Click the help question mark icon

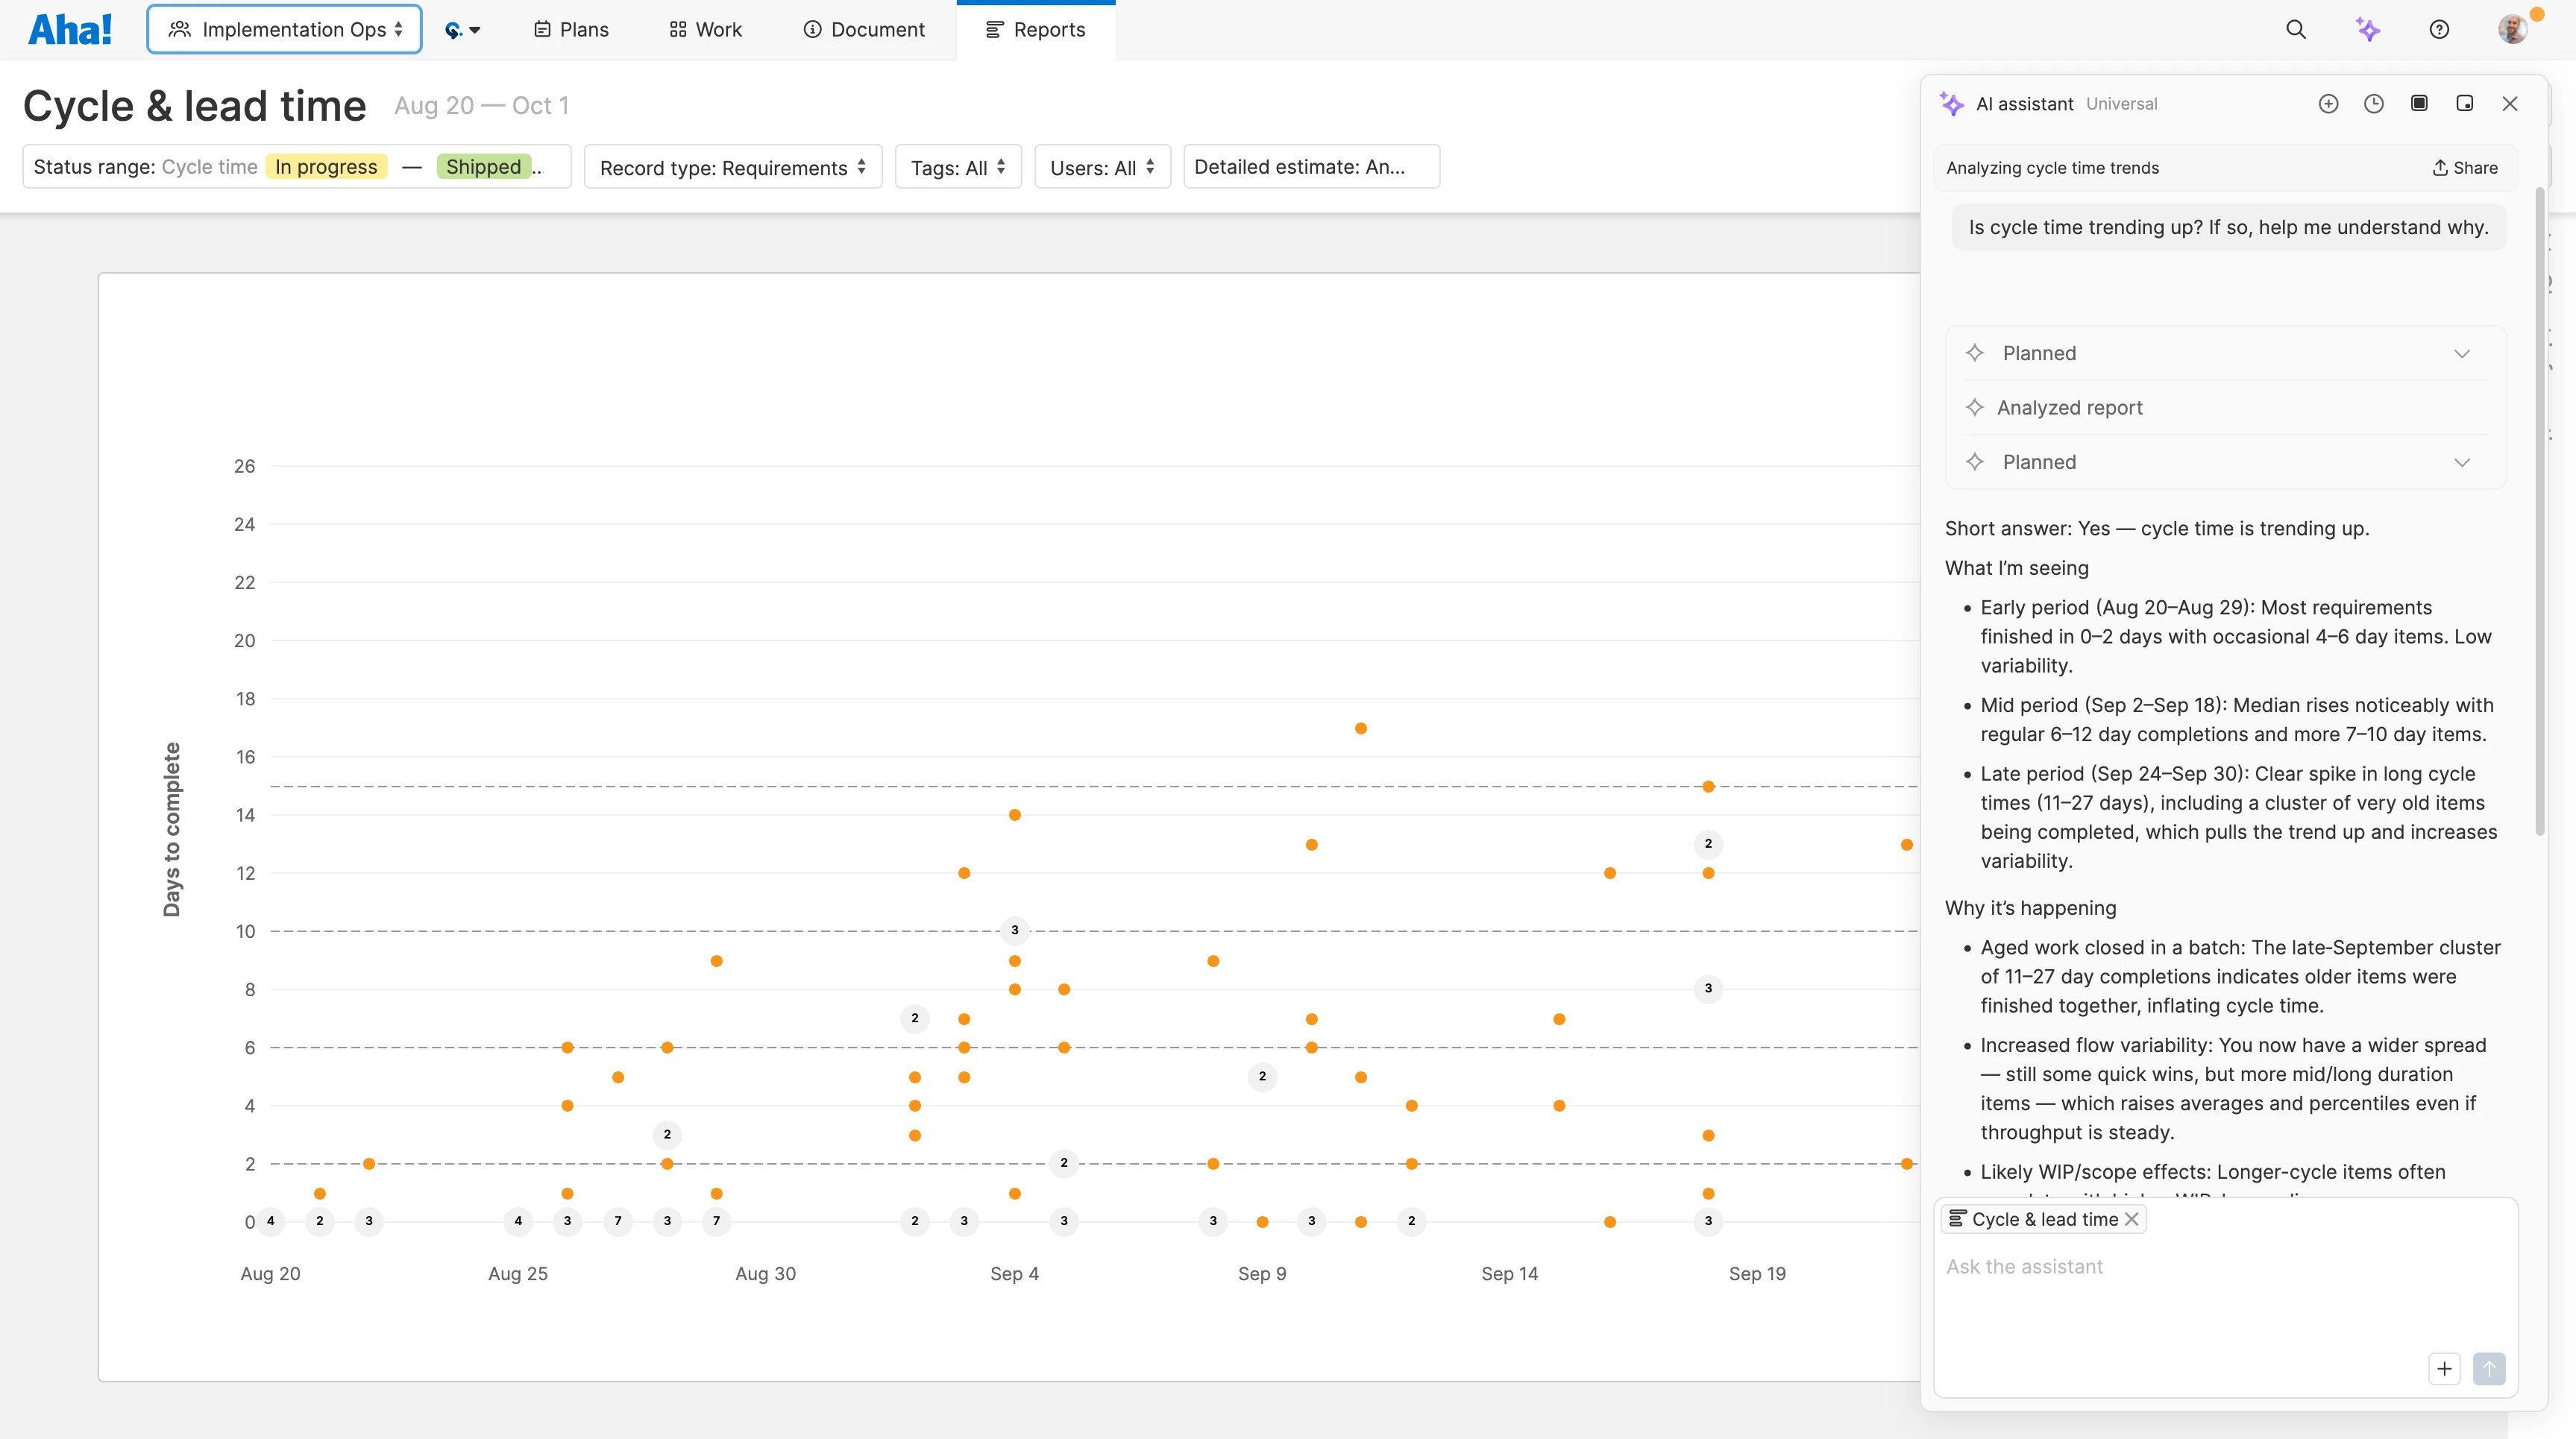[x=2439, y=29]
